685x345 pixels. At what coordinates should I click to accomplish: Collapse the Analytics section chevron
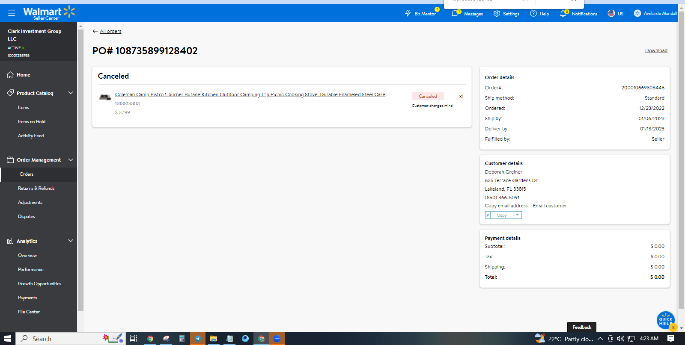pyautogui.click(x=71, y=241)
